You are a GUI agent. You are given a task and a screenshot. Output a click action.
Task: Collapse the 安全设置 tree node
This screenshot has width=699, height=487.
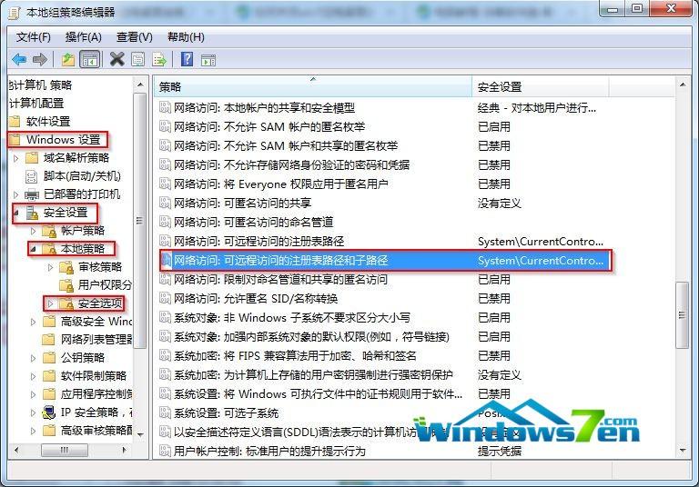point(16,213)
